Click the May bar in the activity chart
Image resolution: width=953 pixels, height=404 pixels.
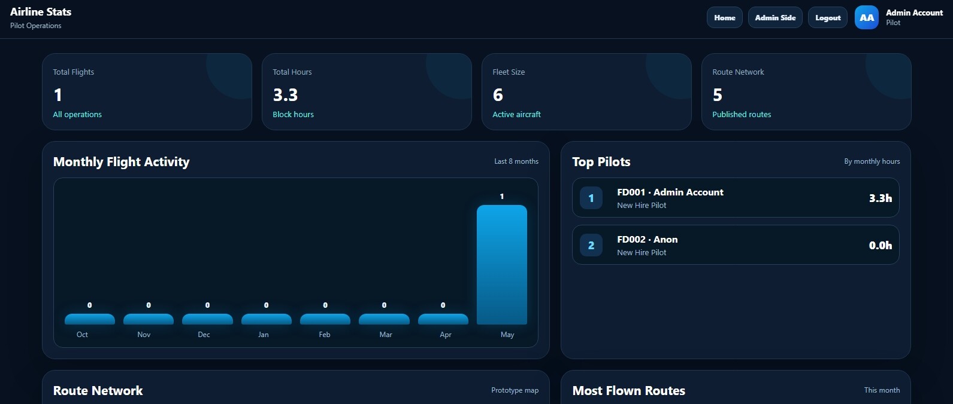(502, 265)
